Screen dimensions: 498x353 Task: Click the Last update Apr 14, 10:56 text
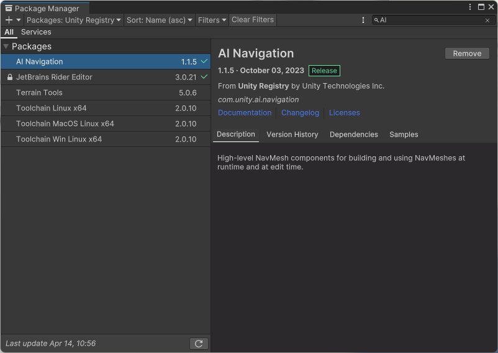click(50, 344)
